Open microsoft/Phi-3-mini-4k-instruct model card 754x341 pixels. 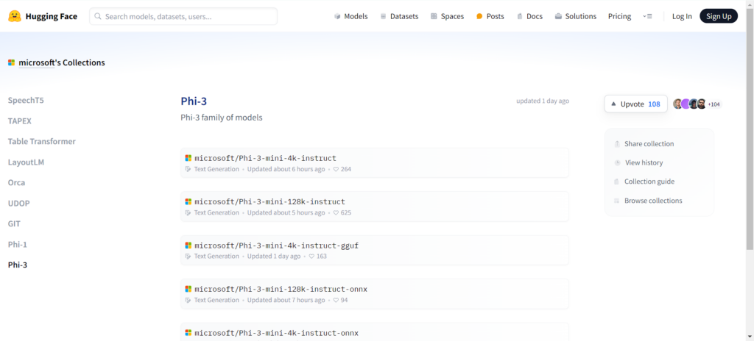tap(265, 158)
